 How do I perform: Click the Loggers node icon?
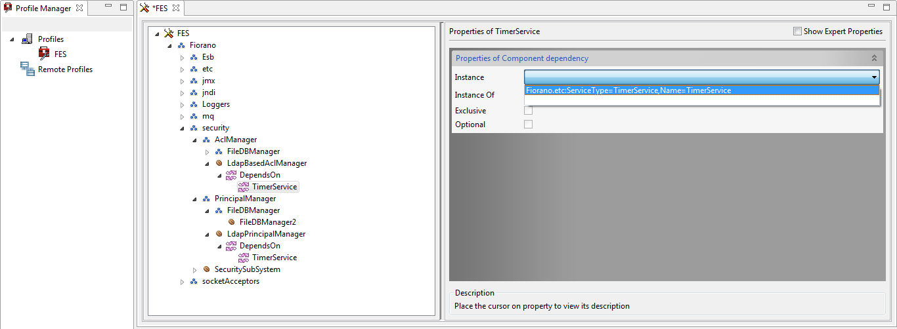(194, 104)
